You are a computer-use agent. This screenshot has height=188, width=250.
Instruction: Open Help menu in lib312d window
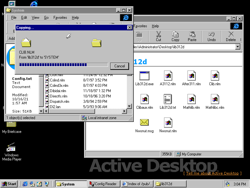click(x=155, y=26)
